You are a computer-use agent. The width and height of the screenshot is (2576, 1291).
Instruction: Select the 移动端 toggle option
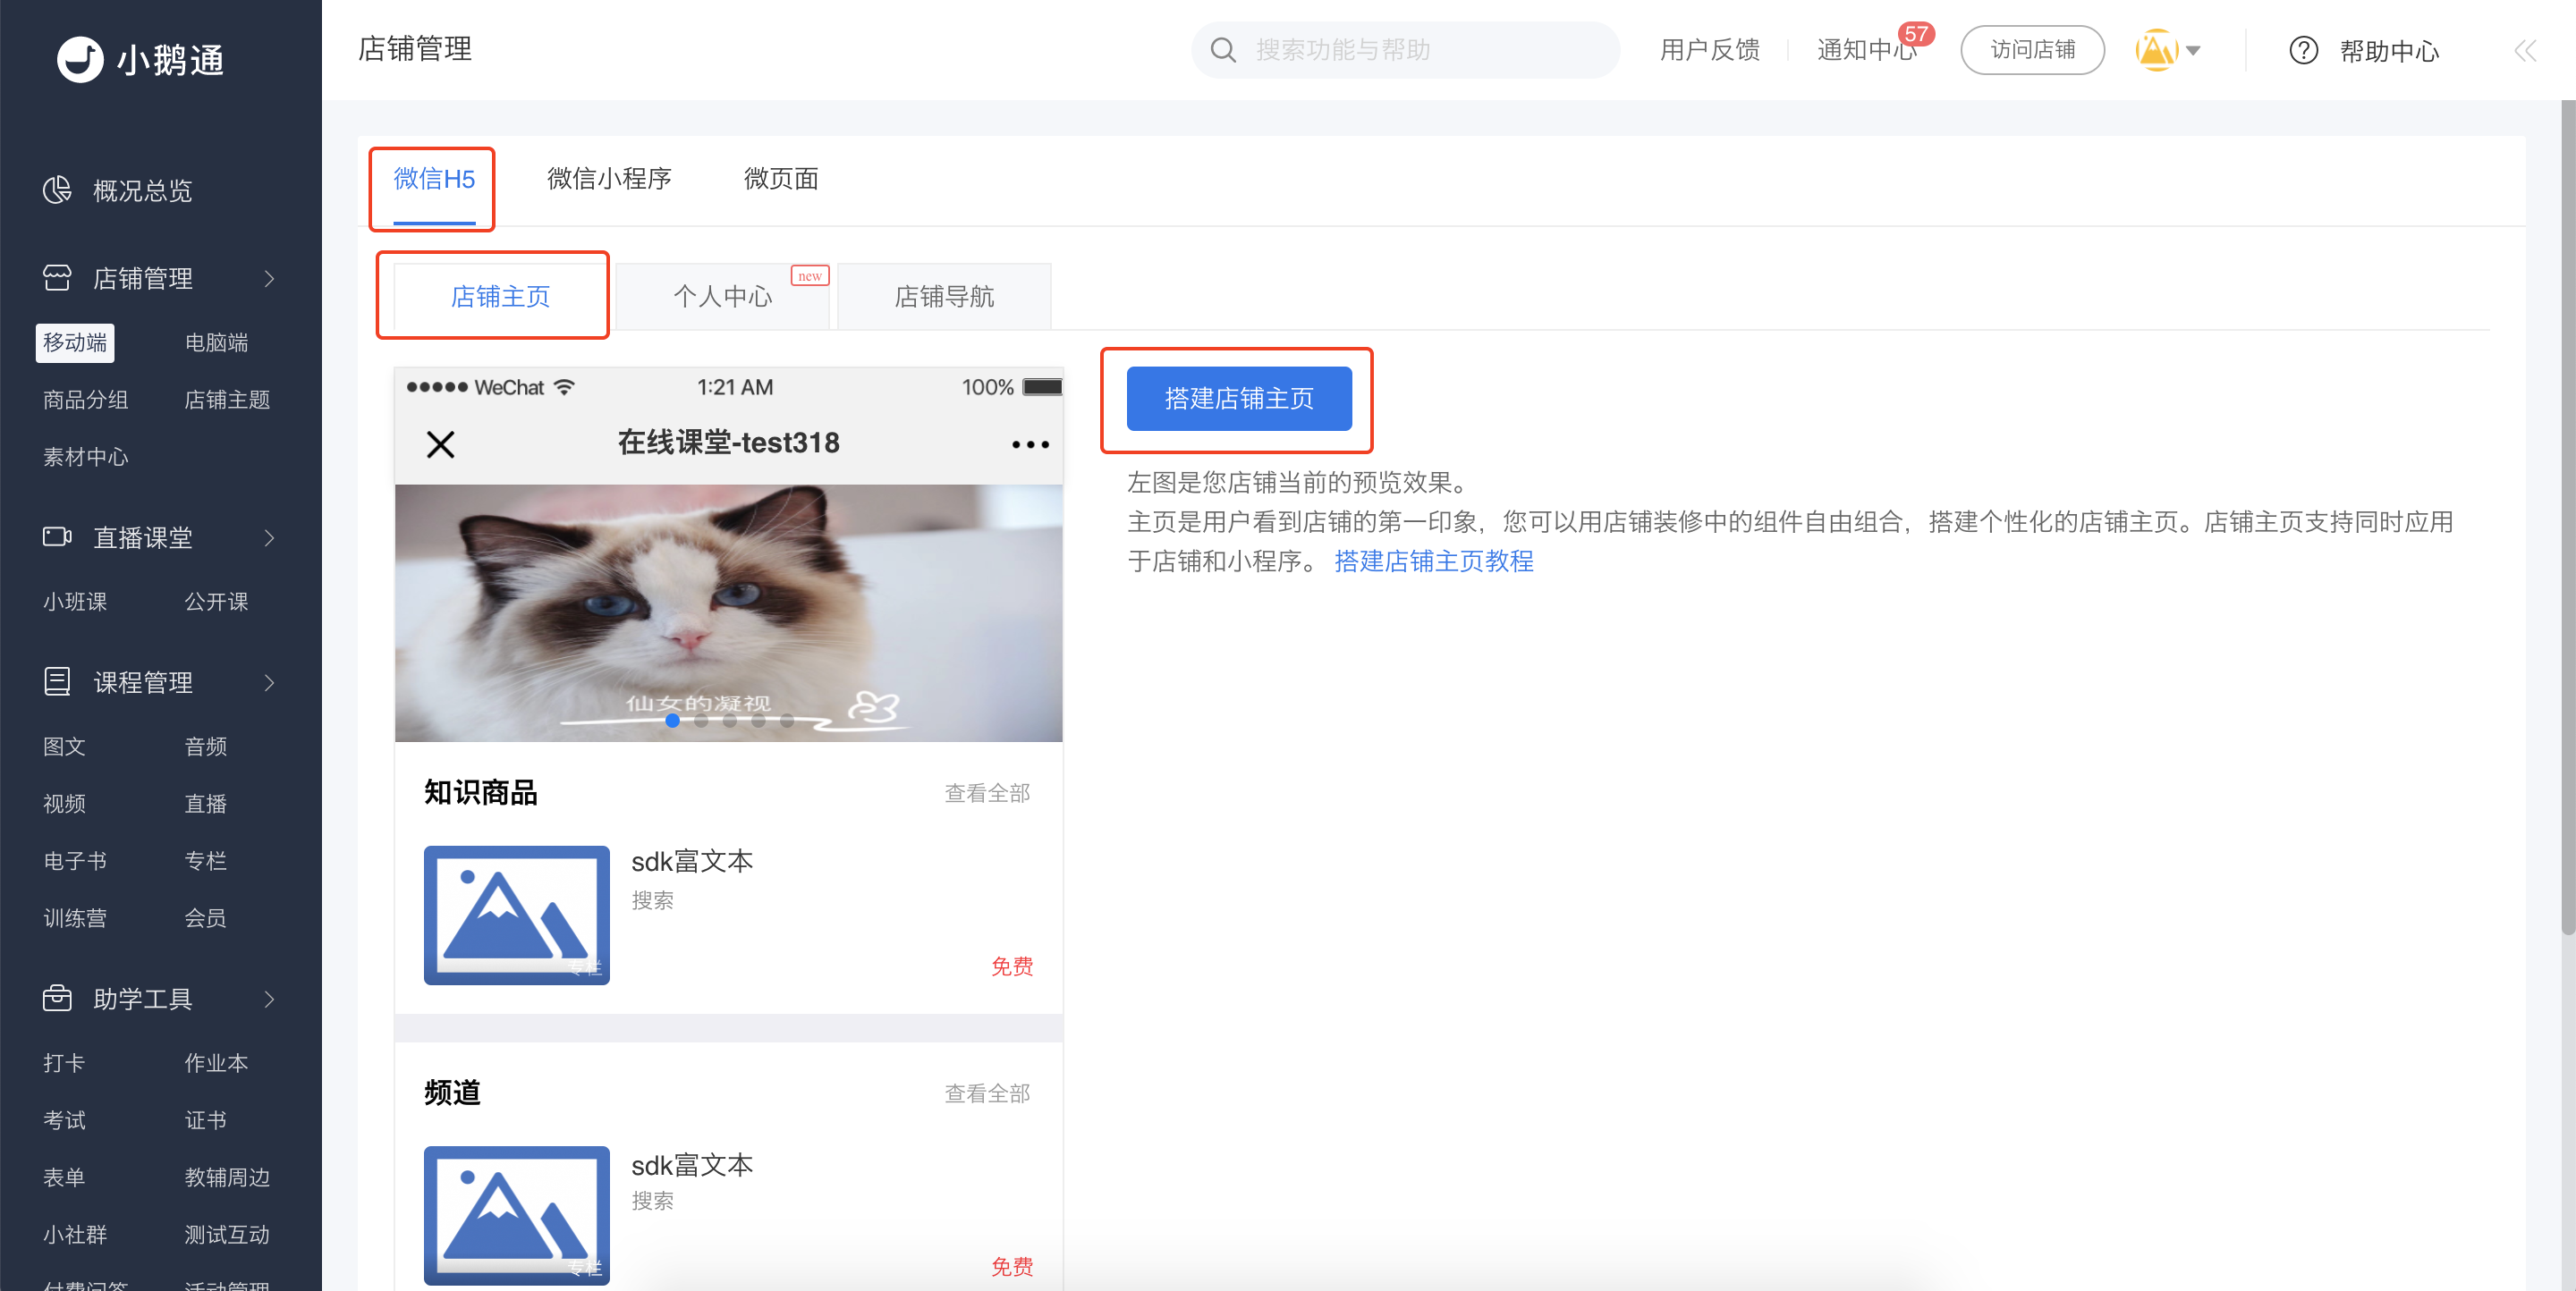pos(75,342)
